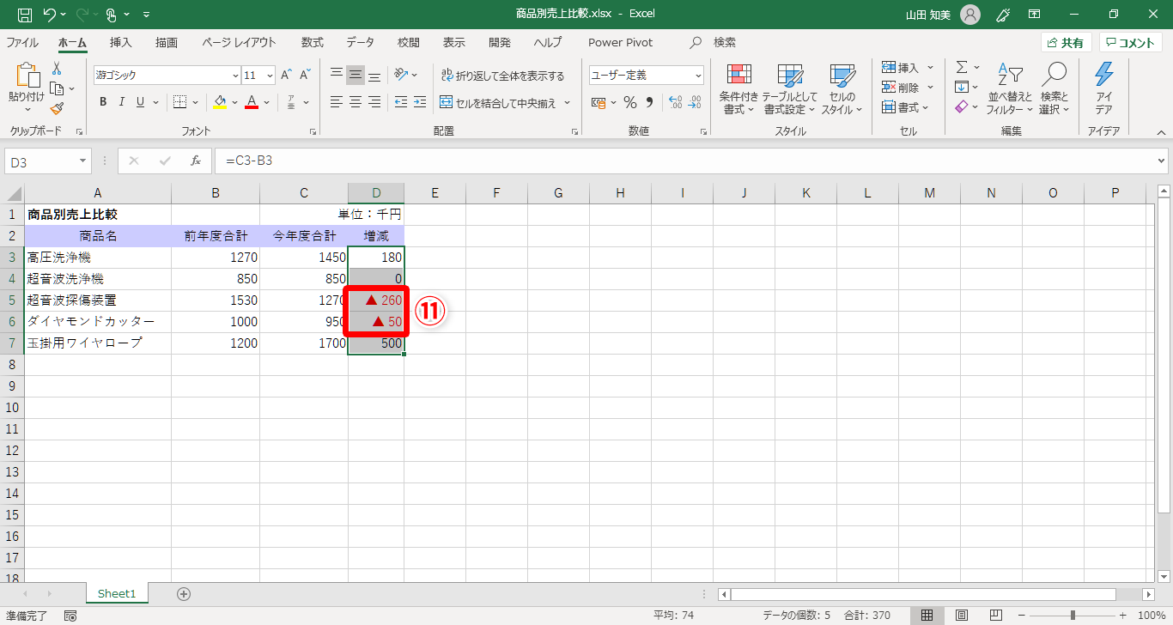Open the number format dropdown ユーザー定義
This screenshot has height=625, width=1173.
[697, 76]
